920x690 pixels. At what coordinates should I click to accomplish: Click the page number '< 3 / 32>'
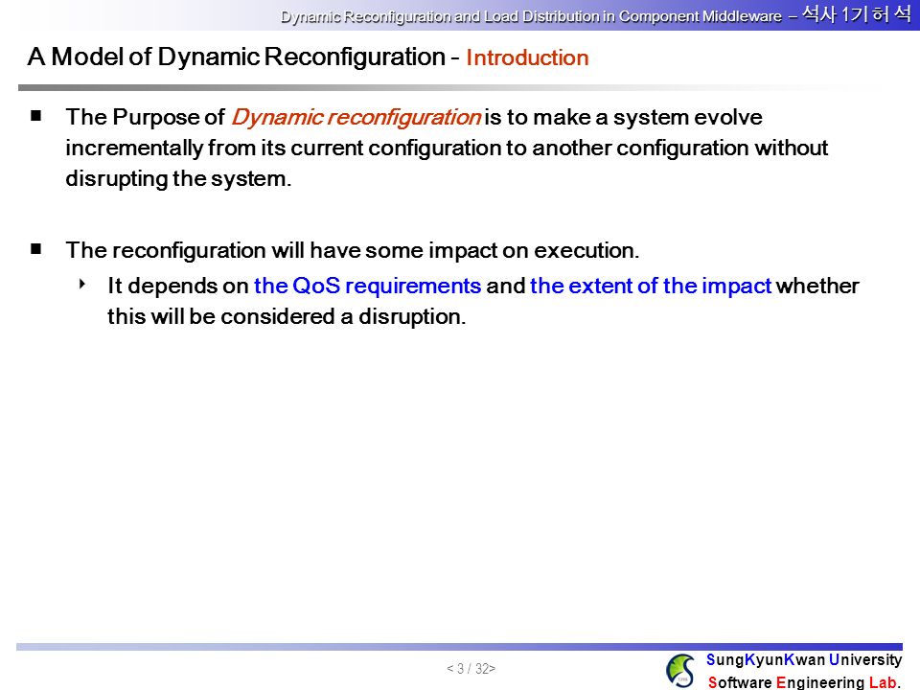coord(471,668)
